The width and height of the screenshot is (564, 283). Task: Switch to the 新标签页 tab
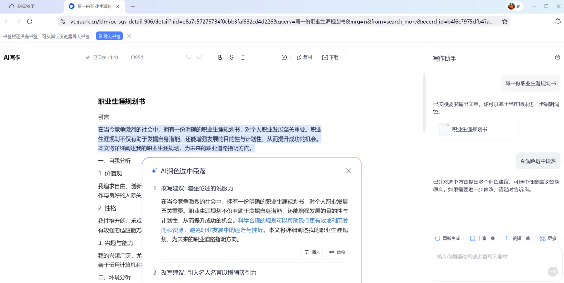click(26, 6)
